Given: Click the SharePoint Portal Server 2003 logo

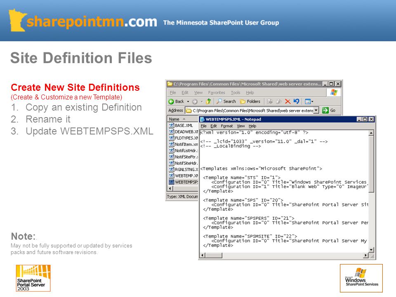Looking at the screenshot, I should [33, 278].
